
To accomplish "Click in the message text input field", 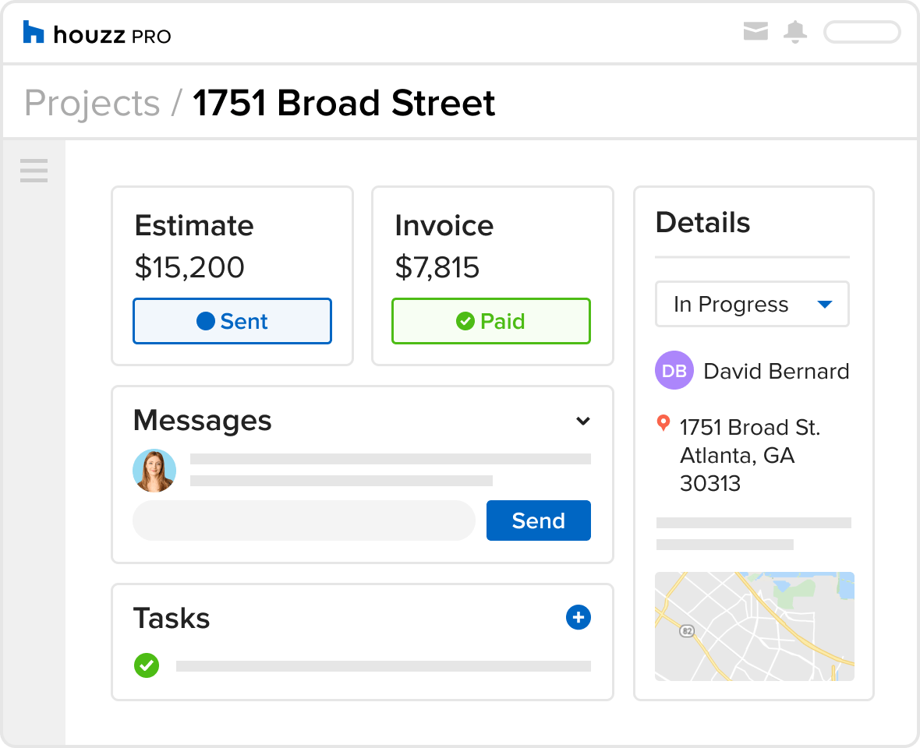I will [304, 520].
